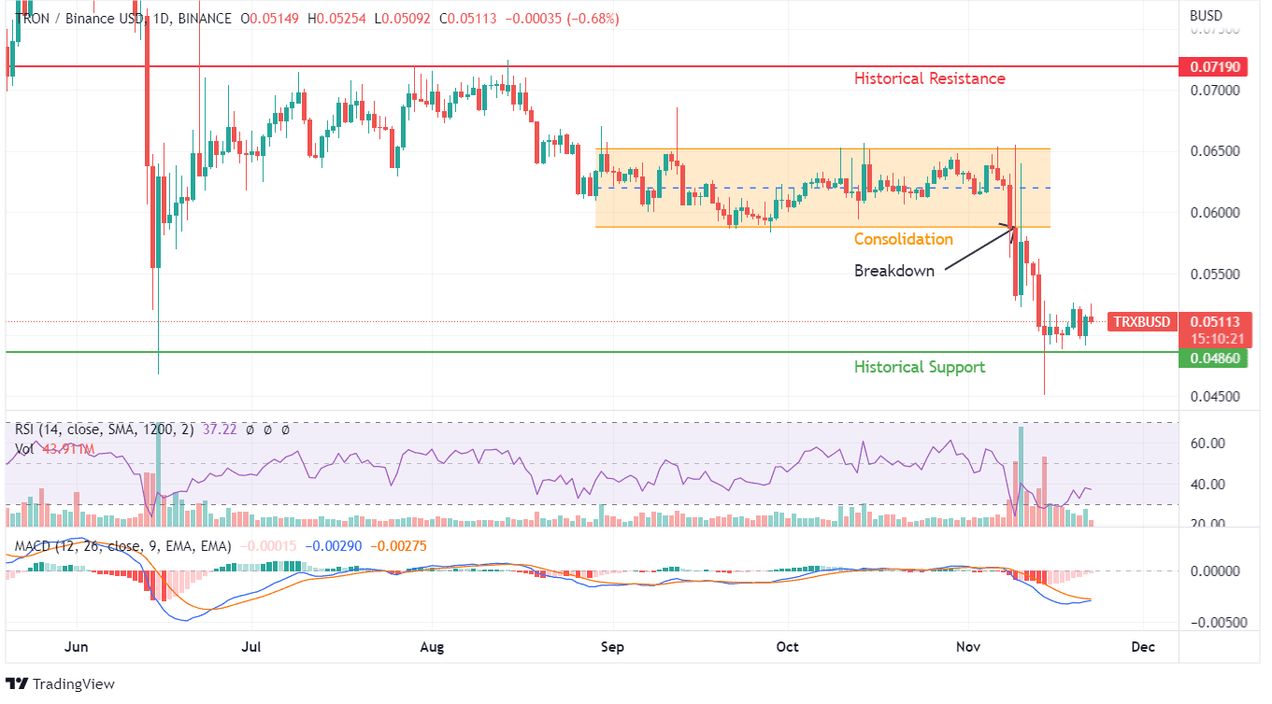The height and width of the screenshot is (704, 1272).
Task: Click the −0.00035 (−0.68%) change value
Action: [562, 19]
